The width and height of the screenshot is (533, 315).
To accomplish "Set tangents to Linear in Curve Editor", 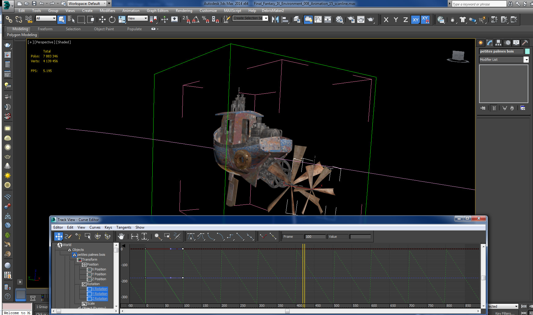I will (240, 236).
